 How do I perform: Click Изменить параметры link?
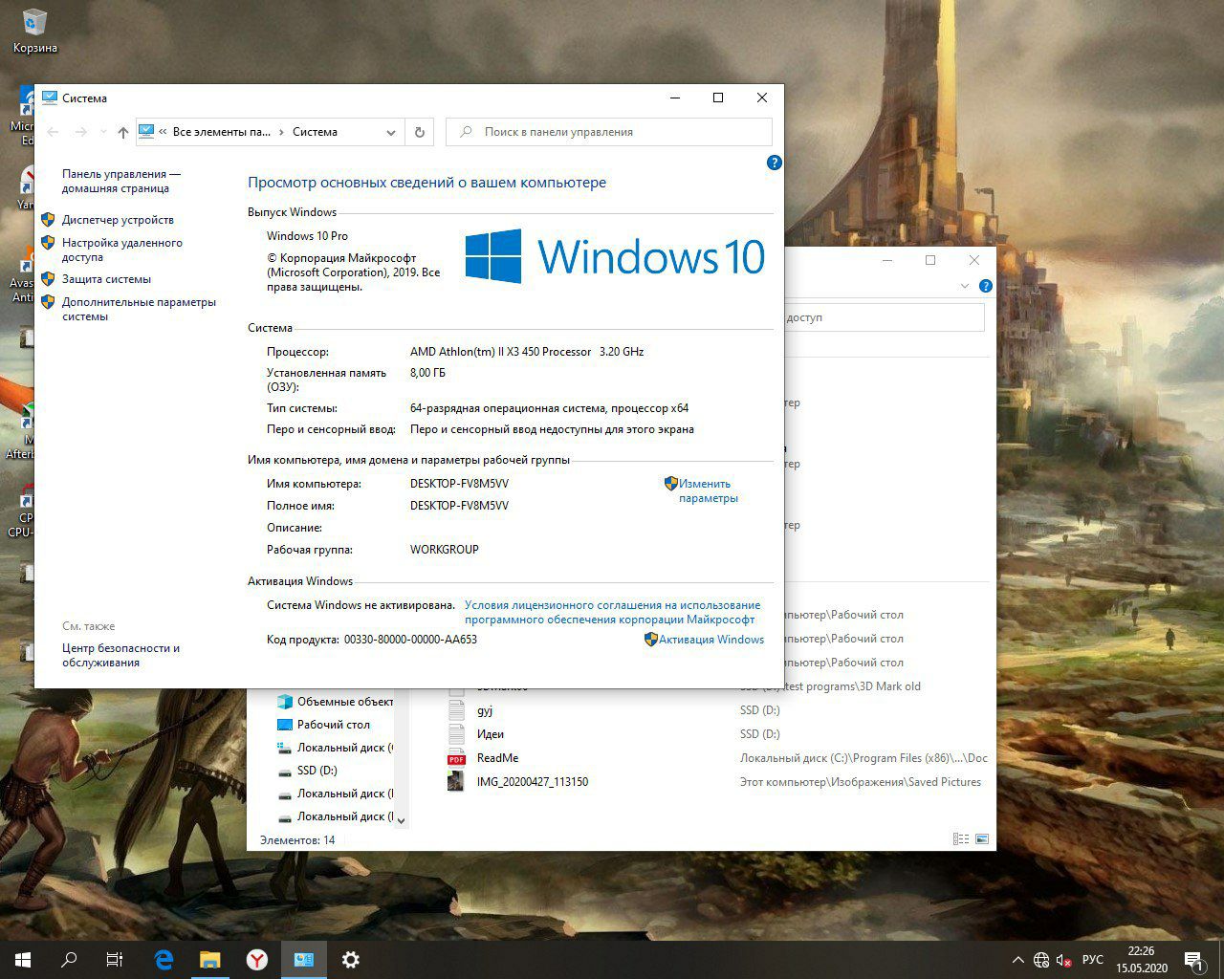click(x=708, y=490)
